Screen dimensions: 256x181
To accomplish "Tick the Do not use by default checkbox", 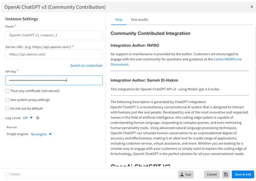I will point(7,109).
